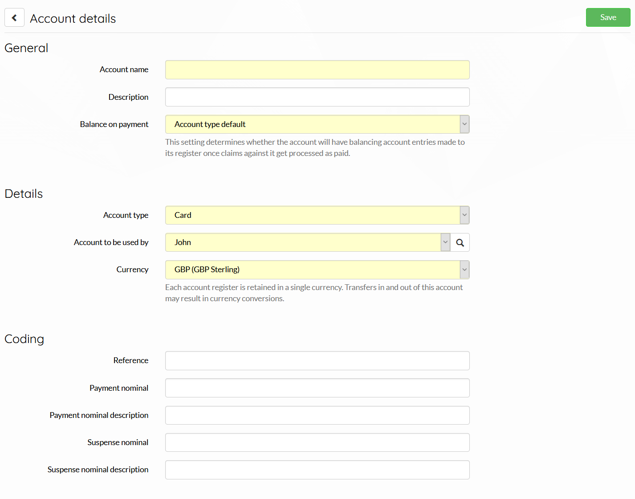Image resolution: width=635 pixels, height=499 pixels.
Task: Open the Balance on payment dropdown
Action: point(317,124)
